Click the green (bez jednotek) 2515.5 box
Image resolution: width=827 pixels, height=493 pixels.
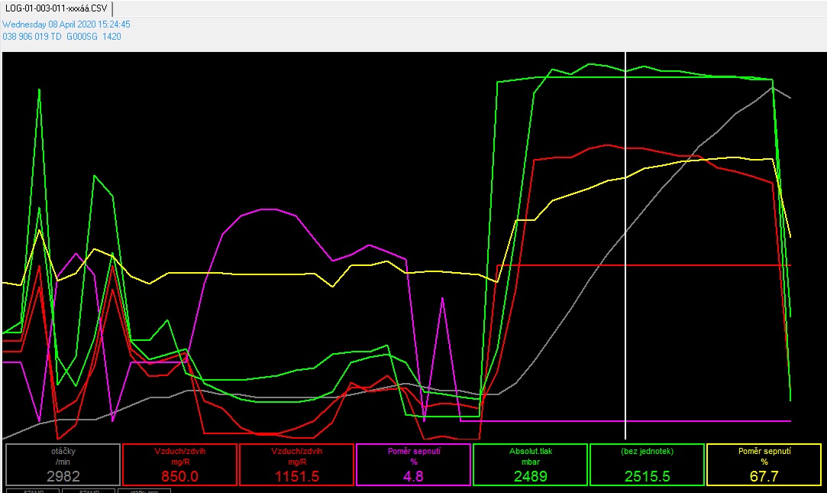coord(647,464)
